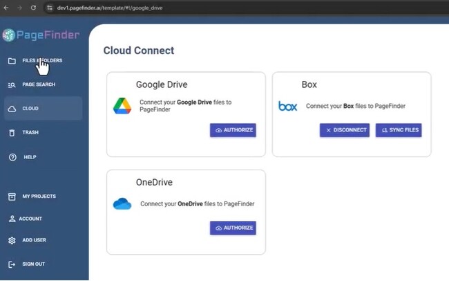Open the Files & Folders folder icon
This screenshot has width=449, height=281.
[12, 61]
